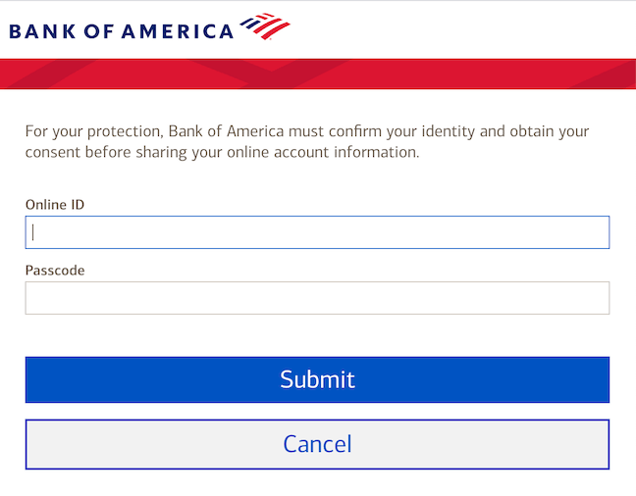The height and width of the screenshot is (496, 636).
Task: Click into the Passcode text box
Action: coord(317,298)
